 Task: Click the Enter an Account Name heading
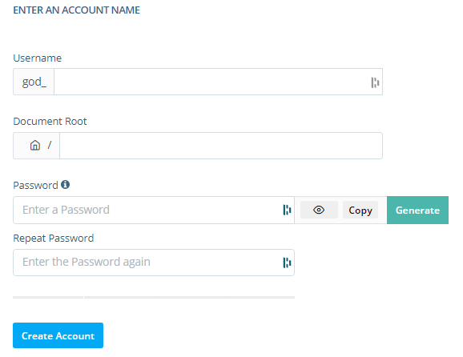76,10
